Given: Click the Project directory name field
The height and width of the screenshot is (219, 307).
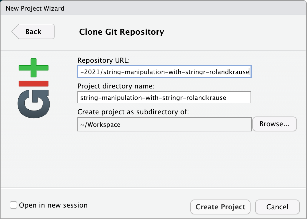Looking at the screenshot, I should 164,98.
